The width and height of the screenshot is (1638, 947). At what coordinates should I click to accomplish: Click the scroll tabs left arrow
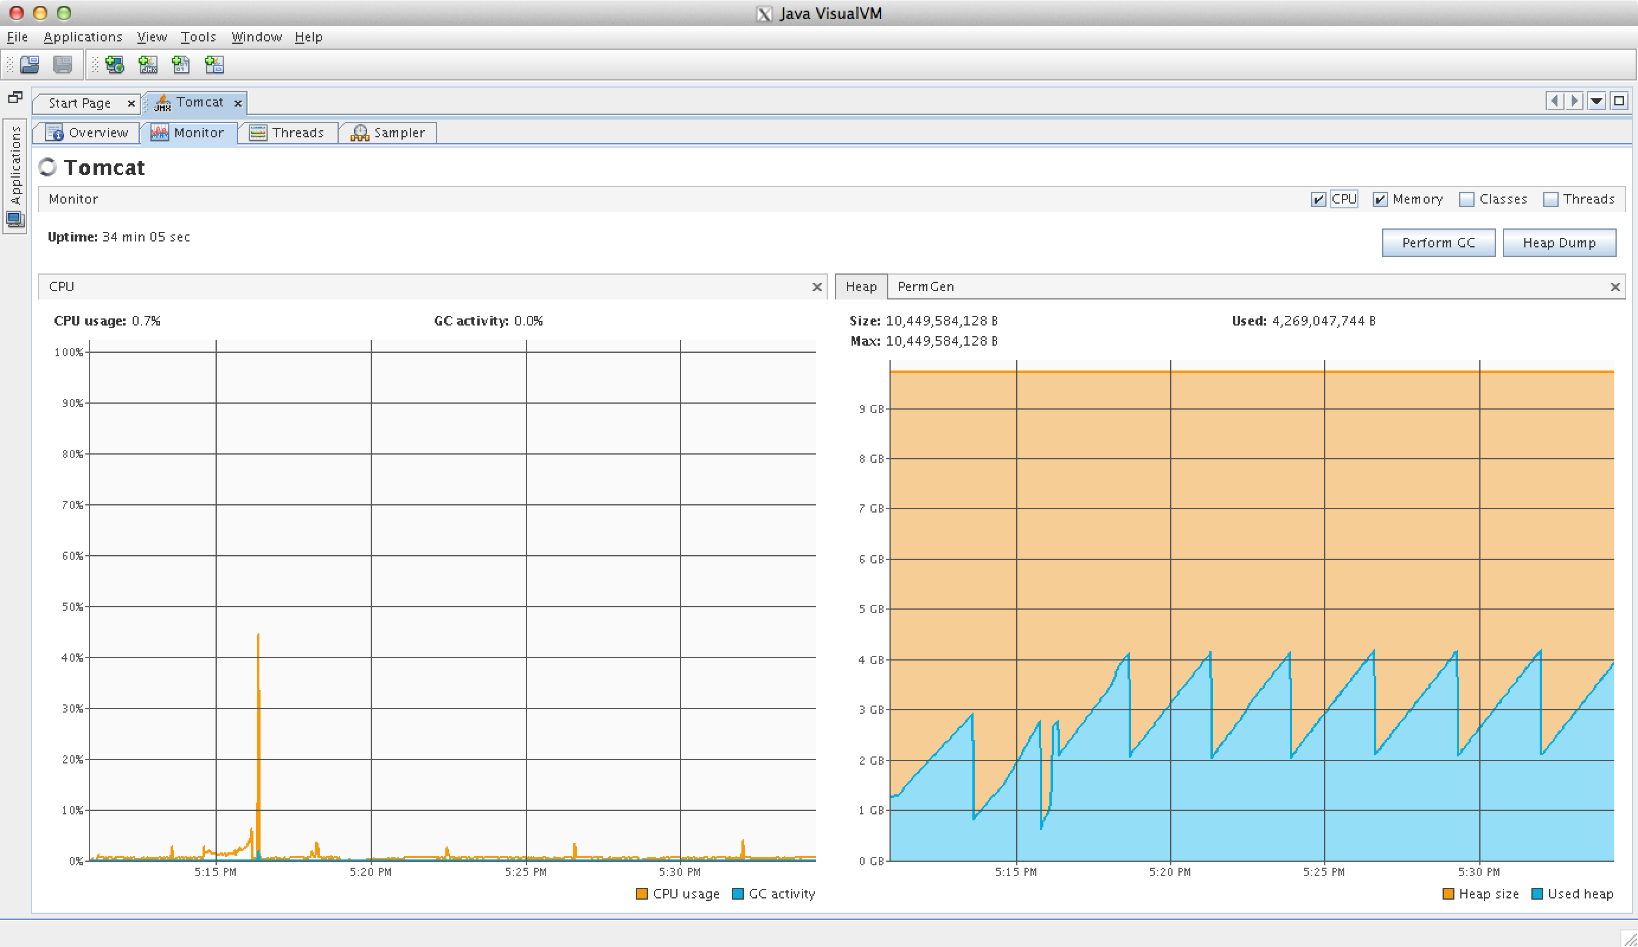point(1555,101)
